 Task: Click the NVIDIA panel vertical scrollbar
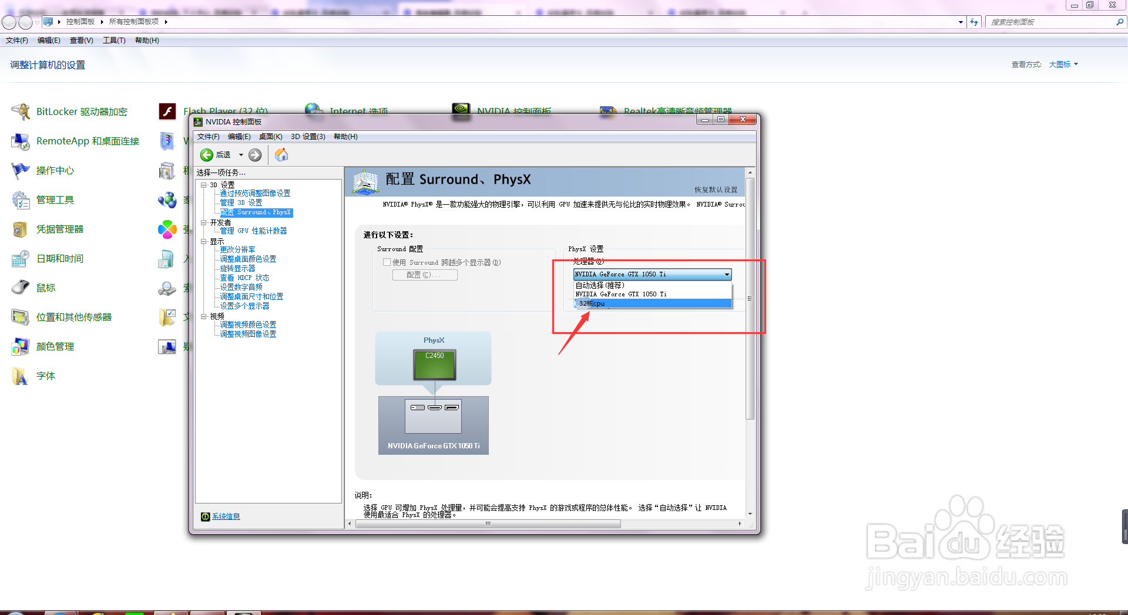click(750, 299)
